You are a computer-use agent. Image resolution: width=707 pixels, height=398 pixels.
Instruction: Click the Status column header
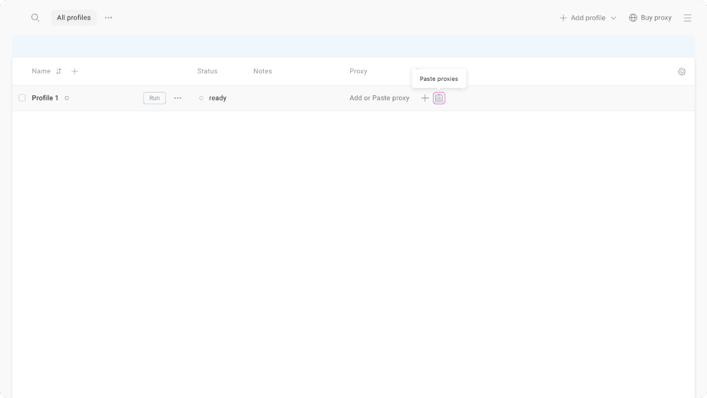click(207, 71)
